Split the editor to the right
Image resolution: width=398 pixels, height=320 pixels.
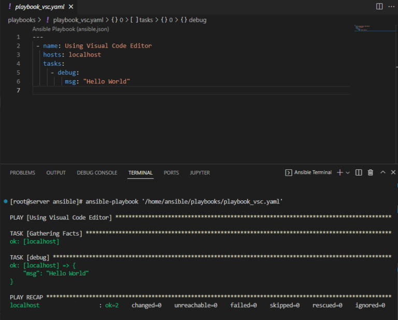click(379, 7)
